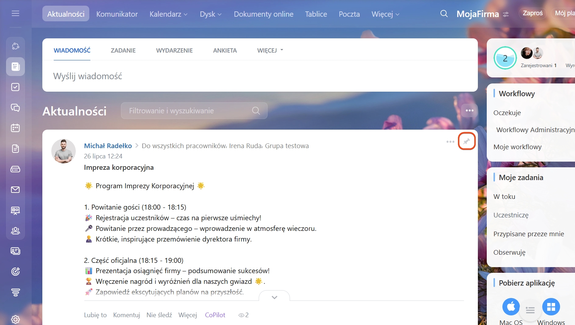Click the 'Filtrowanie i wyszukiwanie' search field
The image size is (575, 325).
(189, 111)
